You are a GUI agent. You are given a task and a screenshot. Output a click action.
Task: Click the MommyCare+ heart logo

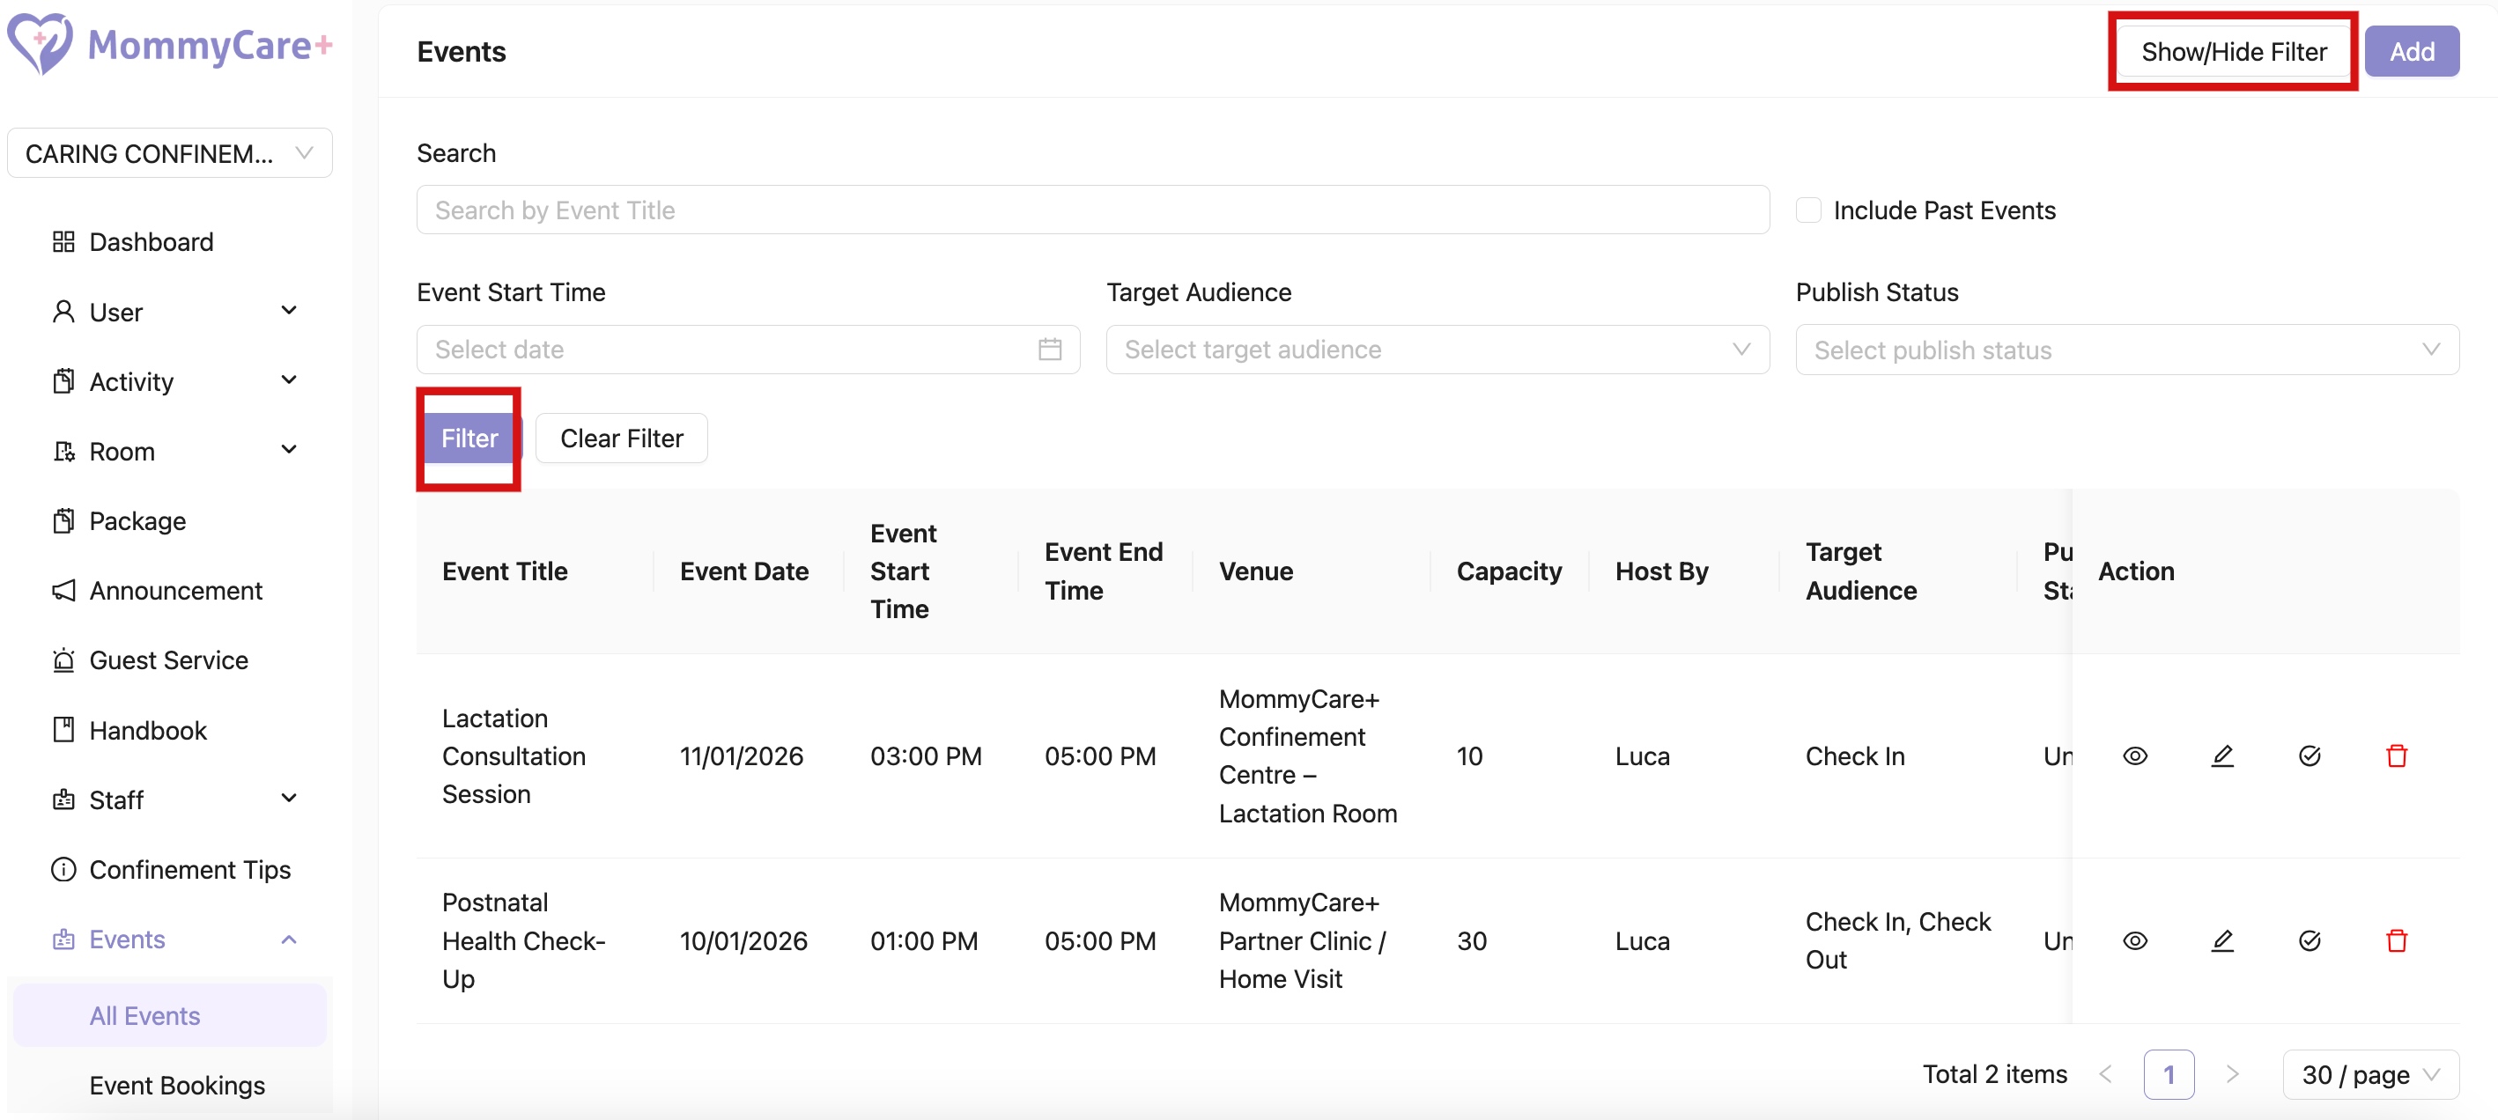pos(39,44)
